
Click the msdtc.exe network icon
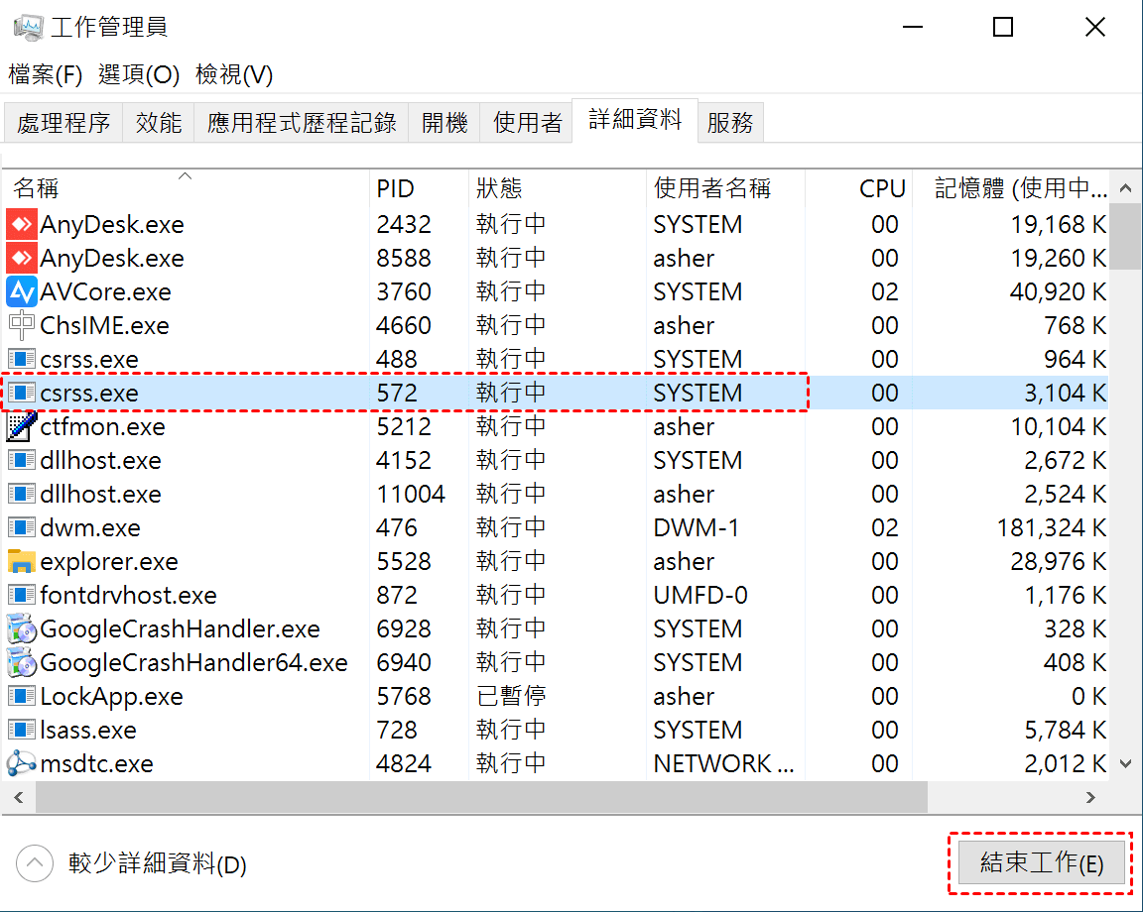pos(21,763)
